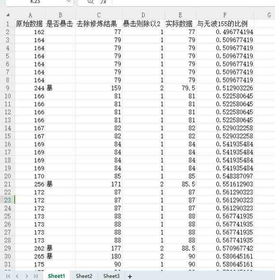This screenshot has width=275, height=280.
Task: Click header cell 实际数据
Action: [x=179, y=24]
